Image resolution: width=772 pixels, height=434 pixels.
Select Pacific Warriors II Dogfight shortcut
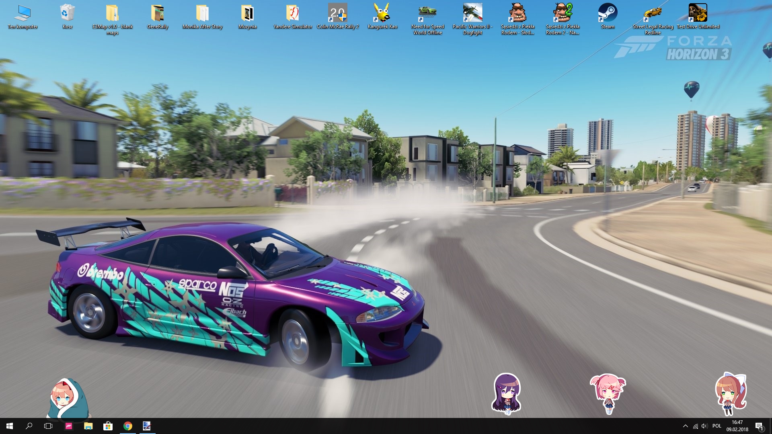pos(472,19)
